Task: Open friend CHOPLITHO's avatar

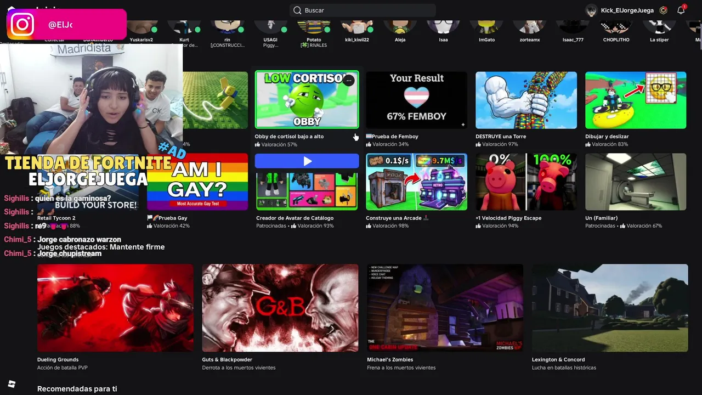Action: click(616, 27)
